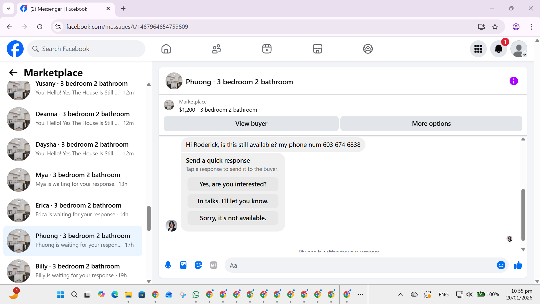540x304 pixels.
Task: Open conversation information icon
Action: tap(514, 81)
